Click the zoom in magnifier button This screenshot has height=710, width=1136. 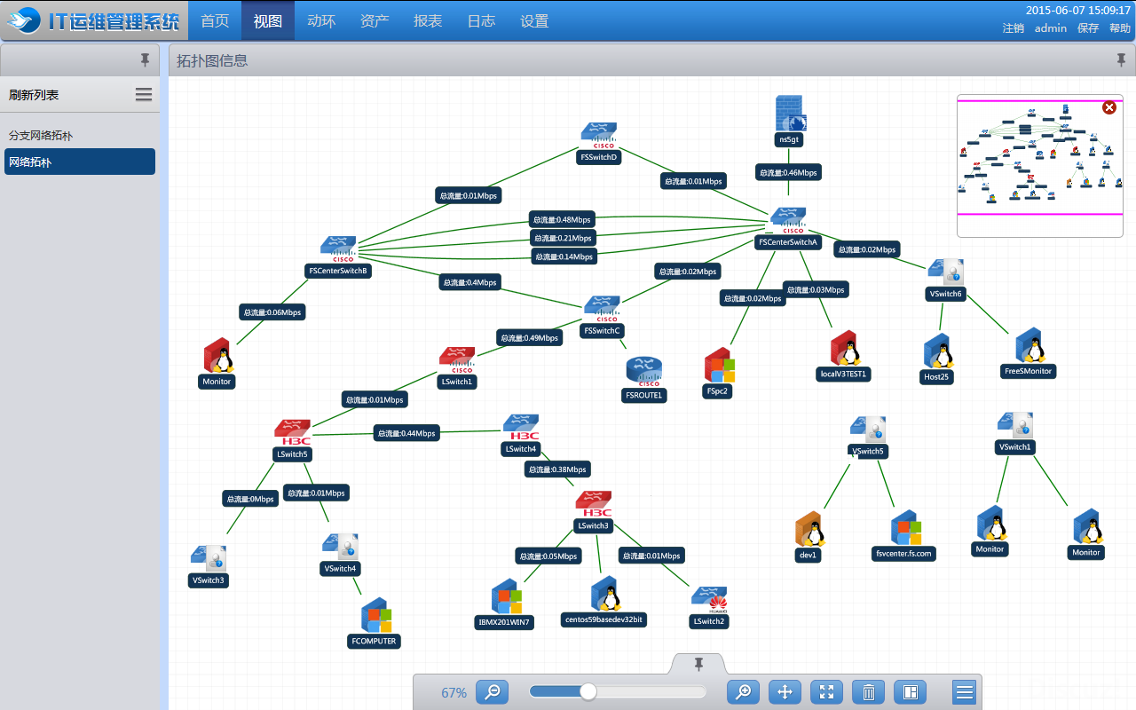click(x=743, y=691)
